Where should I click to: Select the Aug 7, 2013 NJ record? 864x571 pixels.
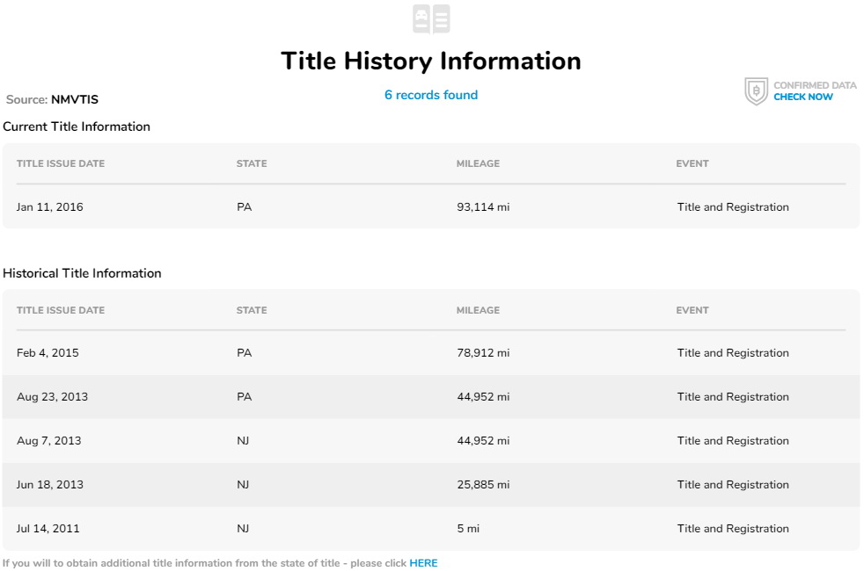click(48, 441)
